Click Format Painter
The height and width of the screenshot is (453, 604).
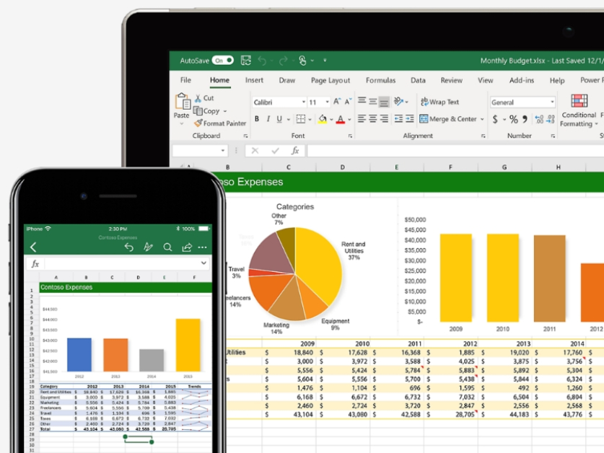point(220,123)
